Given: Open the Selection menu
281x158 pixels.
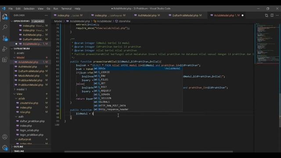Looking at the screenshot, I should tap(29, 9).
